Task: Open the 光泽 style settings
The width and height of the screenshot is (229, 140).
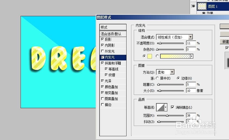Action: (x=108, y=81)
